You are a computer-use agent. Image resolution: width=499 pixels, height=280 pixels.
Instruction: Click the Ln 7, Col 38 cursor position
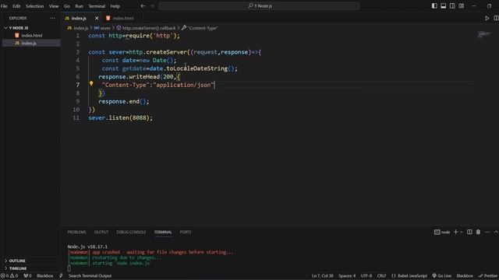pos(322,276)
